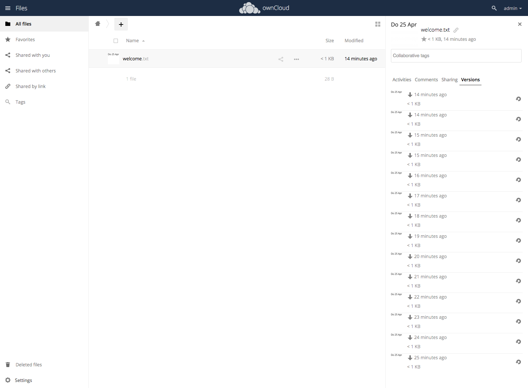
Task: Open the Shared by link section
Action: (x=31, y=86)
